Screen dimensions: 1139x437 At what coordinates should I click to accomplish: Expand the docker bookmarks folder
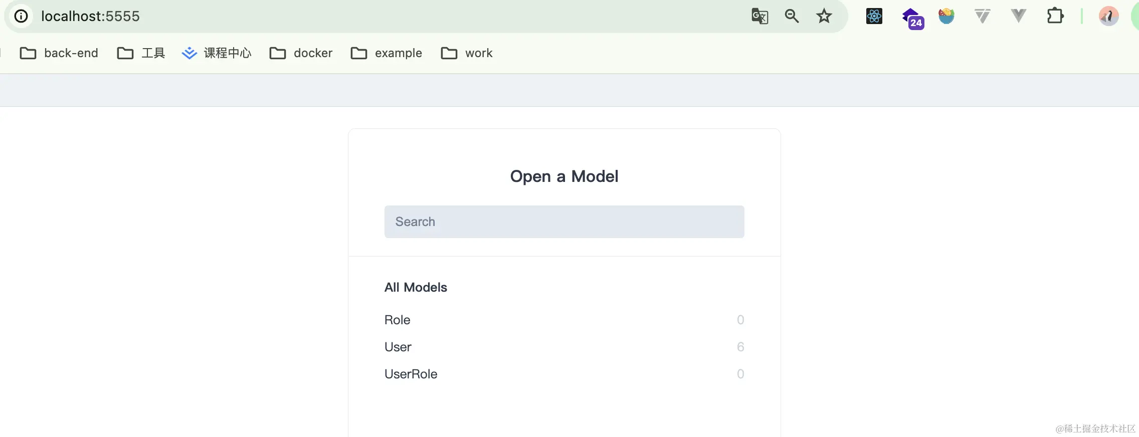point(301,53)
